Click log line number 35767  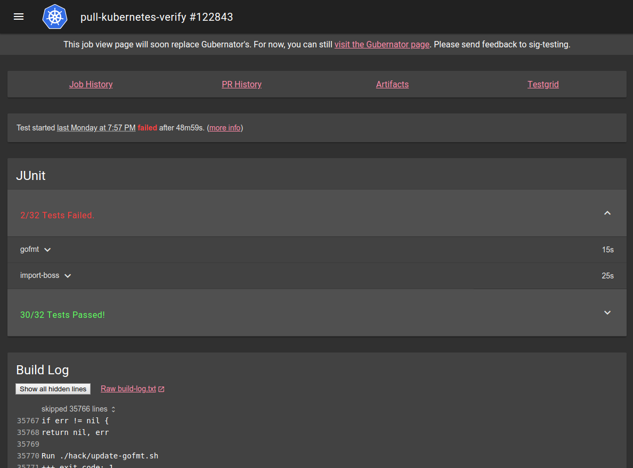click(28, 421)
